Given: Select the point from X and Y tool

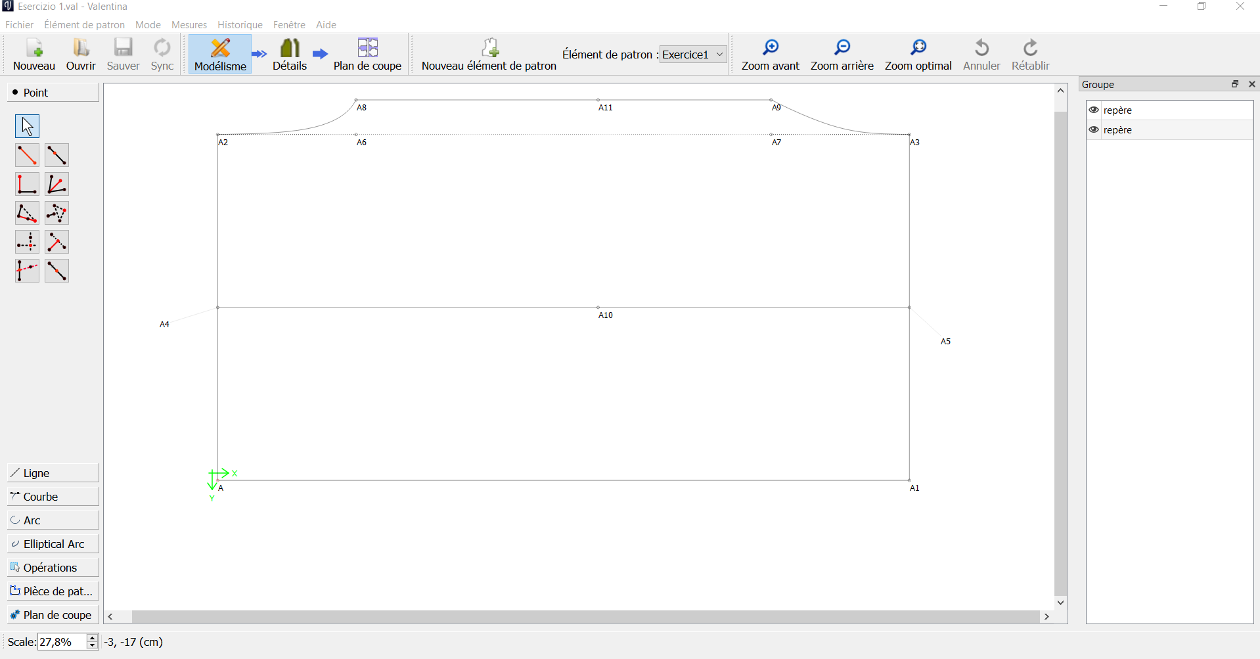Looking at the screenshot, I should pos(27,242).
